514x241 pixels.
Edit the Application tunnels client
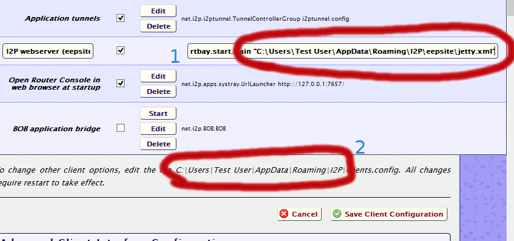pyautogui.click(x=158, y=11)
